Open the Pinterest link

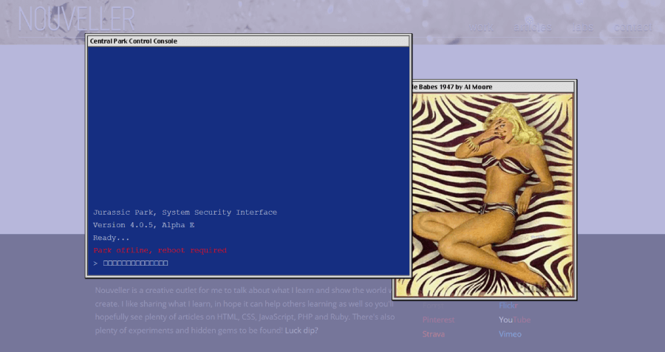click(438, 320)
